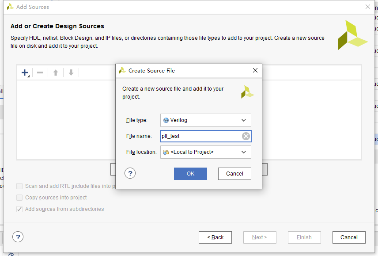Click the Move Down arrow icon
378x256 pixels.
[71, 73]
